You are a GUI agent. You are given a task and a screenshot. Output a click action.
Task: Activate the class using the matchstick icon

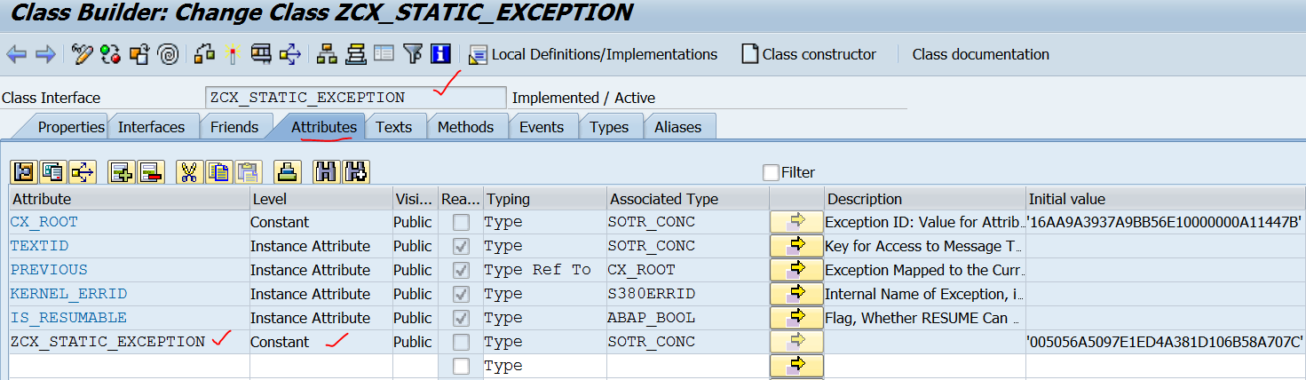(233, 55)
